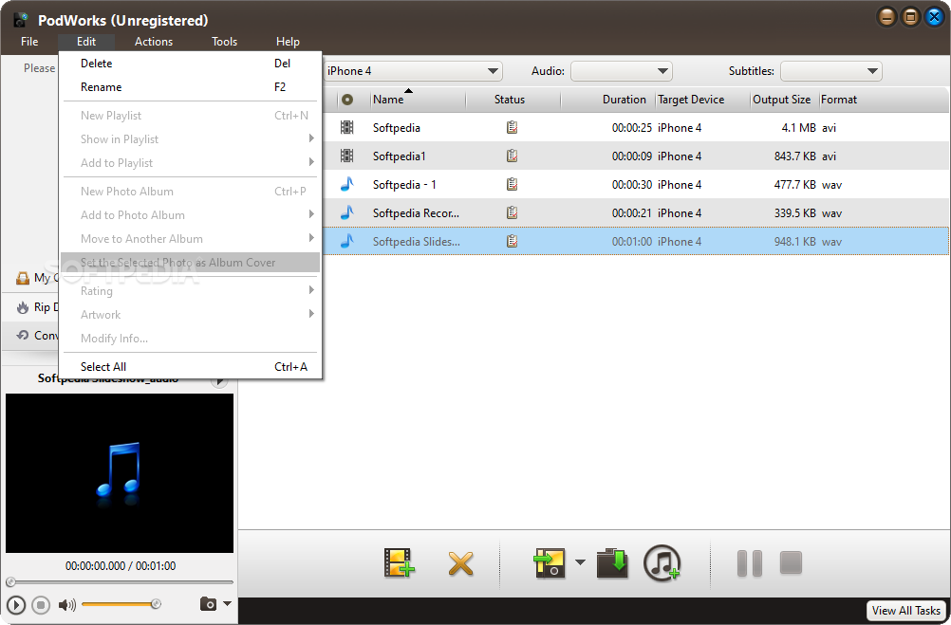Image resolution: width=951 pixels, height=625 pixels.
Task: Click the music note preview thumbnail
Action: point(120,473)
